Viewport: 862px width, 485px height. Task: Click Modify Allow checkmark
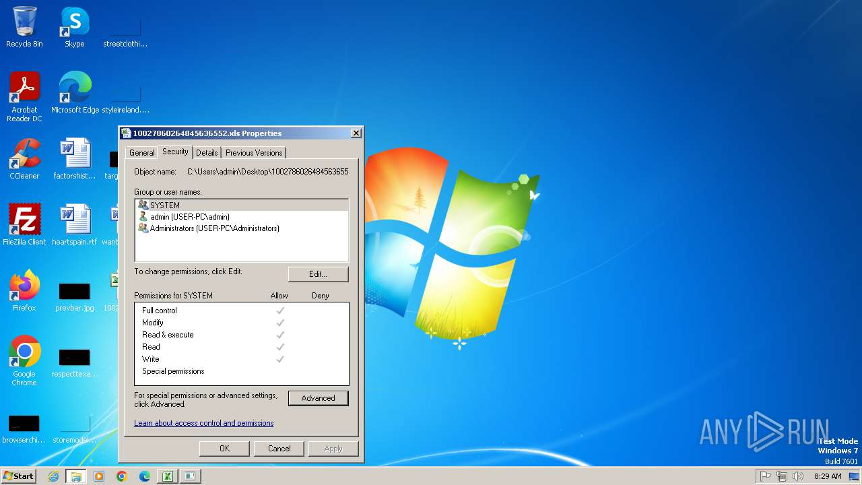[x=280, y=323]
